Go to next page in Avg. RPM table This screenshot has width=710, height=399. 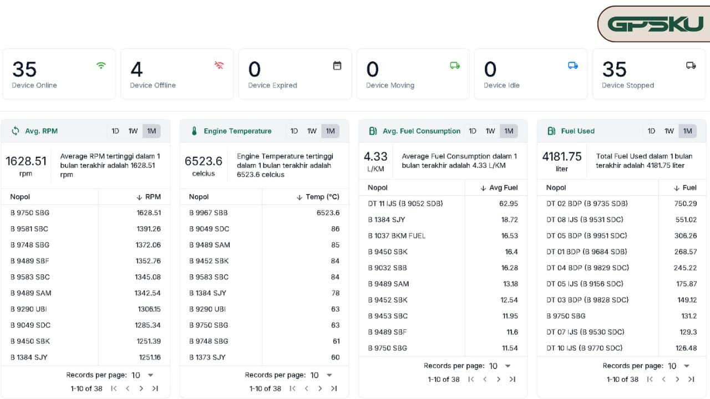141,388
